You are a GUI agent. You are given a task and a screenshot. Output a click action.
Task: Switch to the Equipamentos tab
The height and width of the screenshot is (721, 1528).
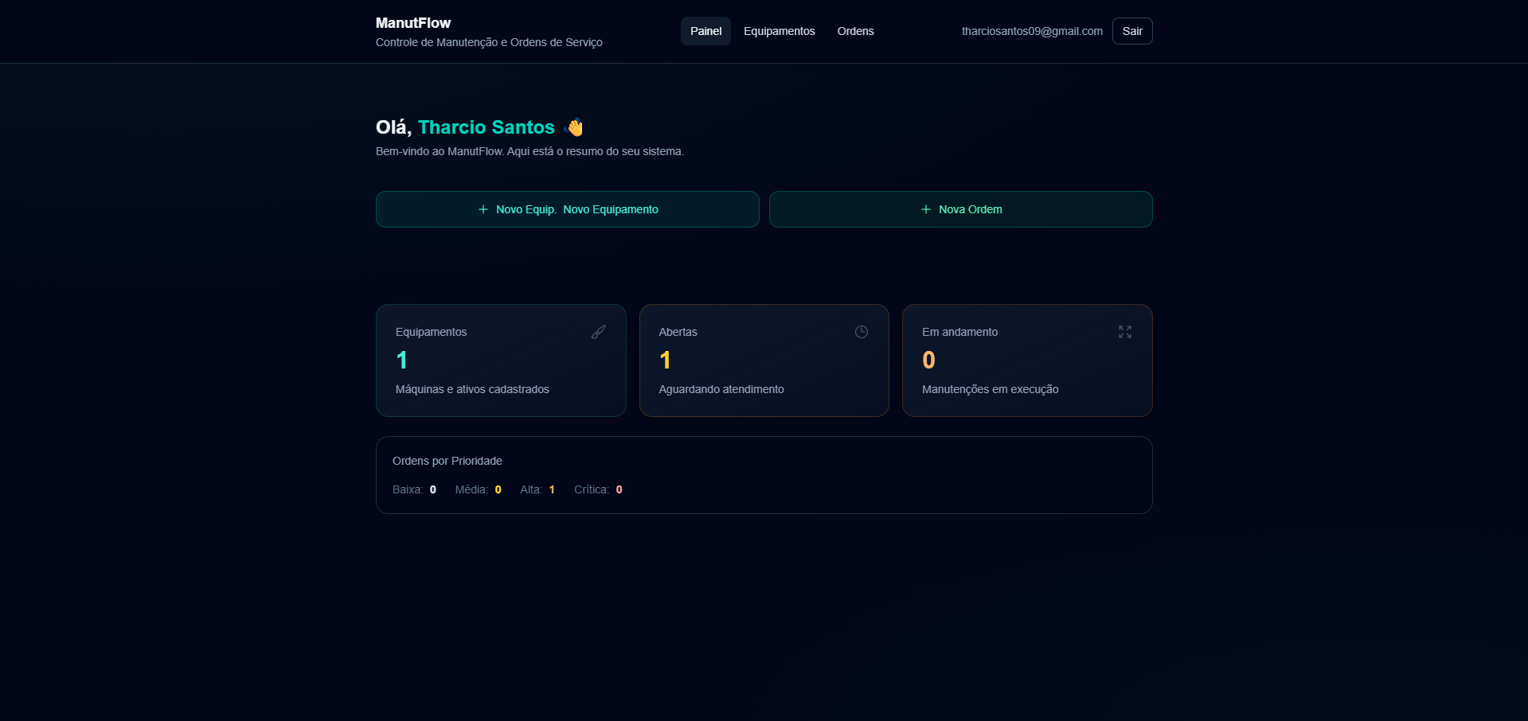pyautogui.click(x=780, y=31)
